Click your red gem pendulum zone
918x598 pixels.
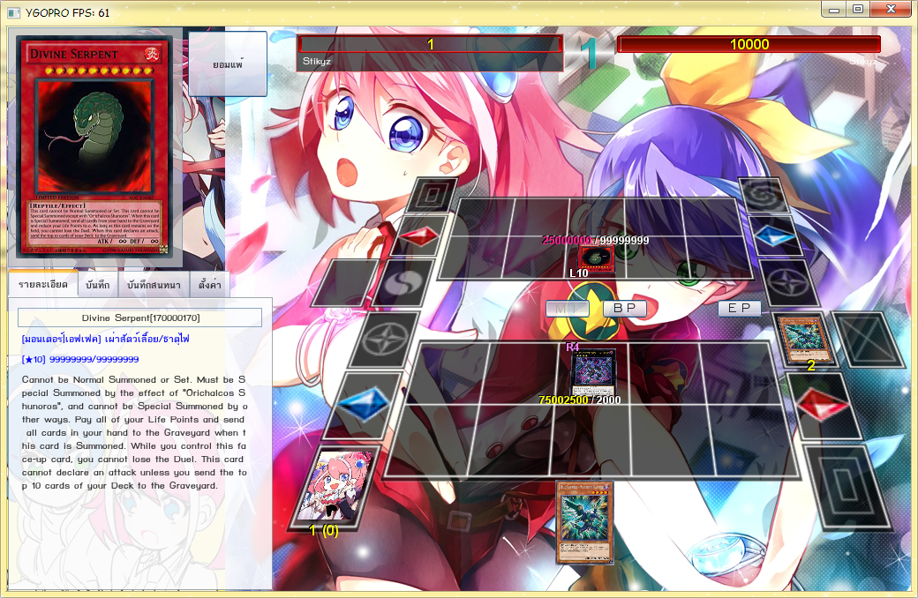[823, 405]
